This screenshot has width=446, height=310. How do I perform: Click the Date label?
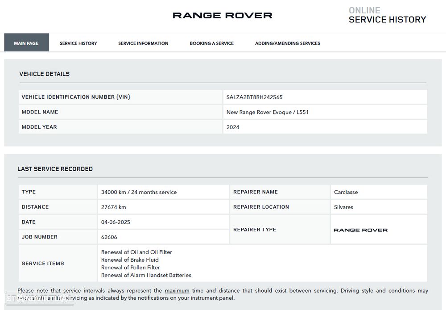(29, 222)
